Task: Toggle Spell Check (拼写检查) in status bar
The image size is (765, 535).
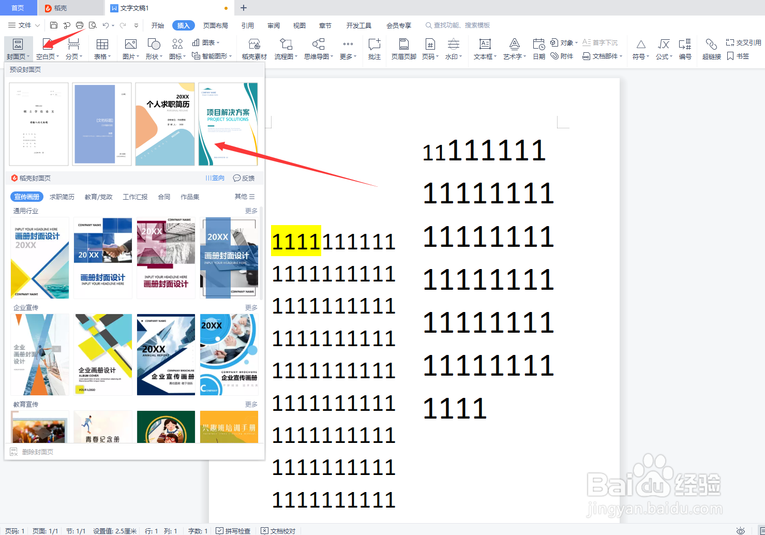Action: (x=233, y=531)
